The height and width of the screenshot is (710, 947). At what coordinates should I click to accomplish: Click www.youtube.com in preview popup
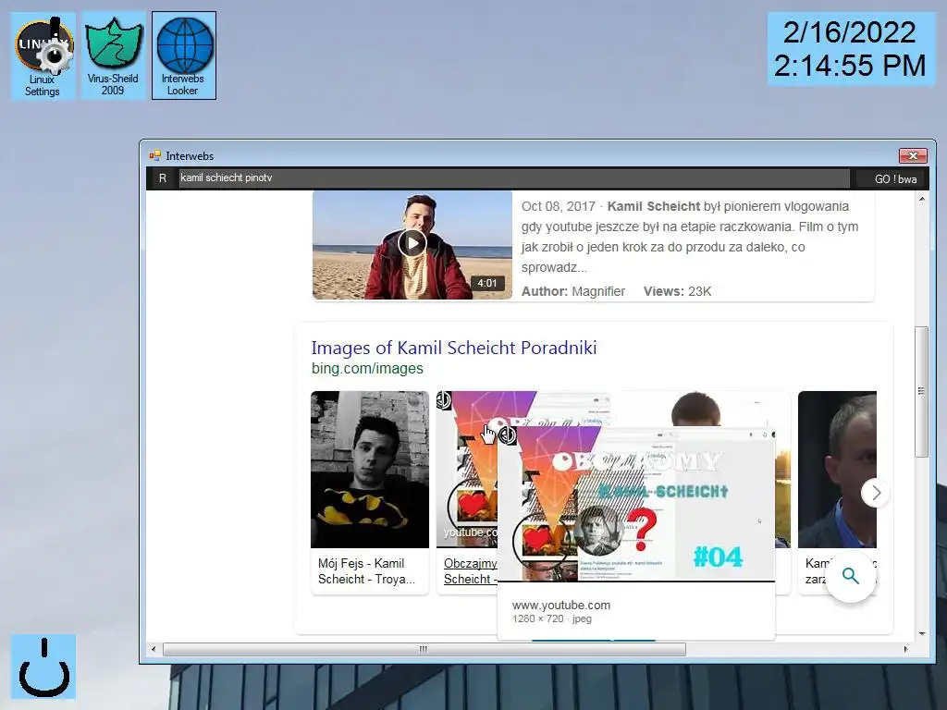(x=561, y=605)
